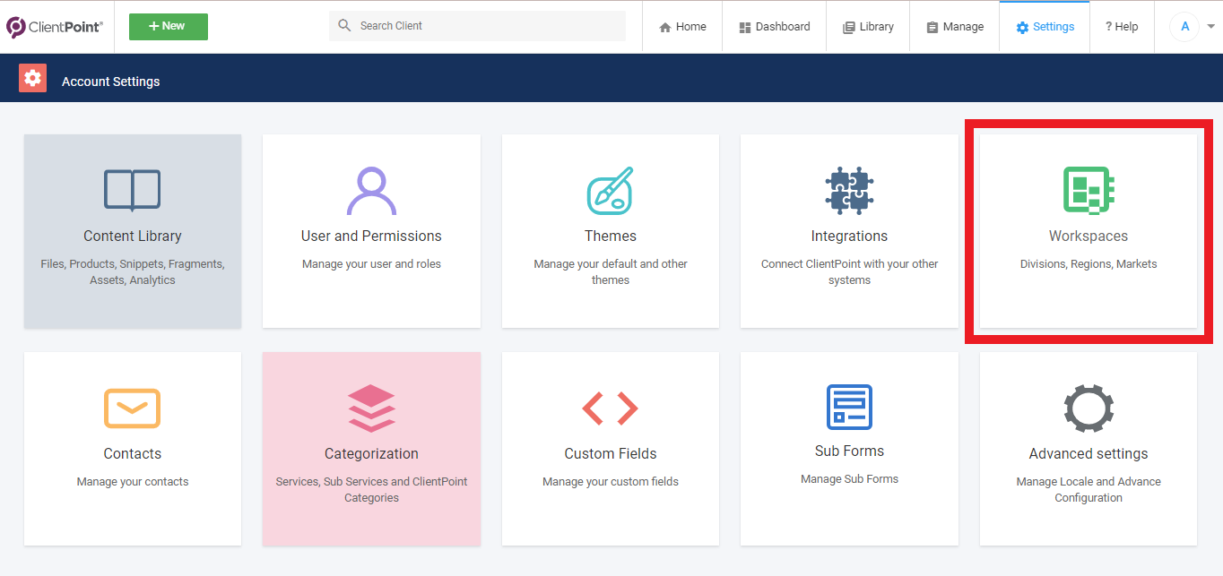Image resolution: width=1223 pixels, height=576 pixels.
Task: Select the Integrations title
Action: (x=849, y=236)
